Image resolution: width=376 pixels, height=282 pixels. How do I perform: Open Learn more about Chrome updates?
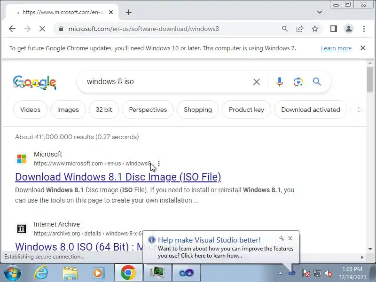click(x=336, y=48)
